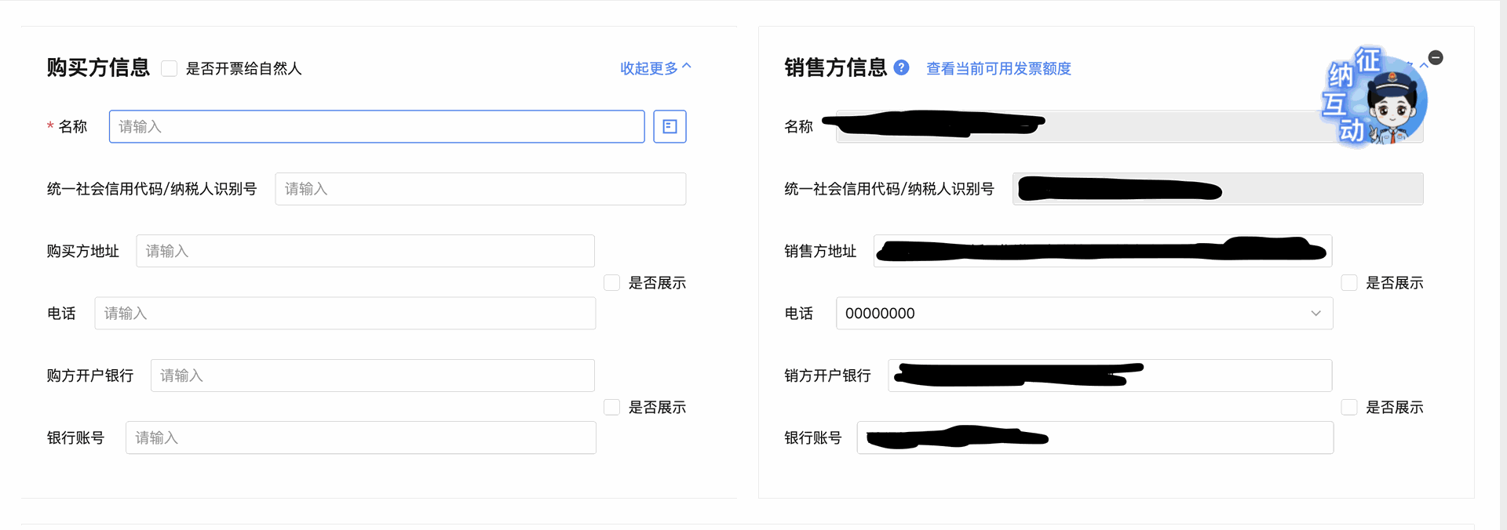Enable 是否展示 under buyer address field

612,282
